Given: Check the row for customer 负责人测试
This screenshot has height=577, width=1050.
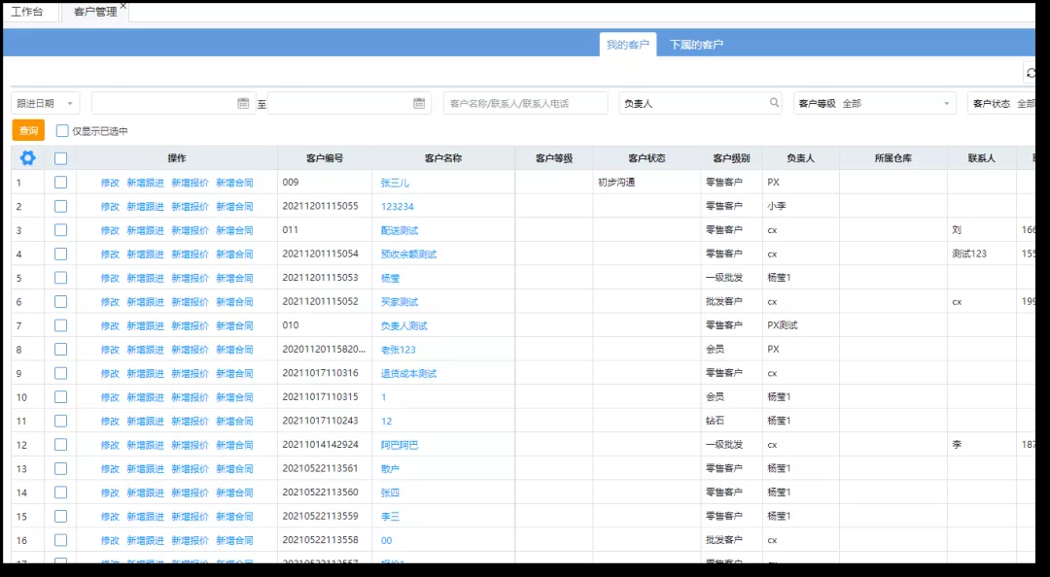Looking at the screenshot, I should pos(61,325).
